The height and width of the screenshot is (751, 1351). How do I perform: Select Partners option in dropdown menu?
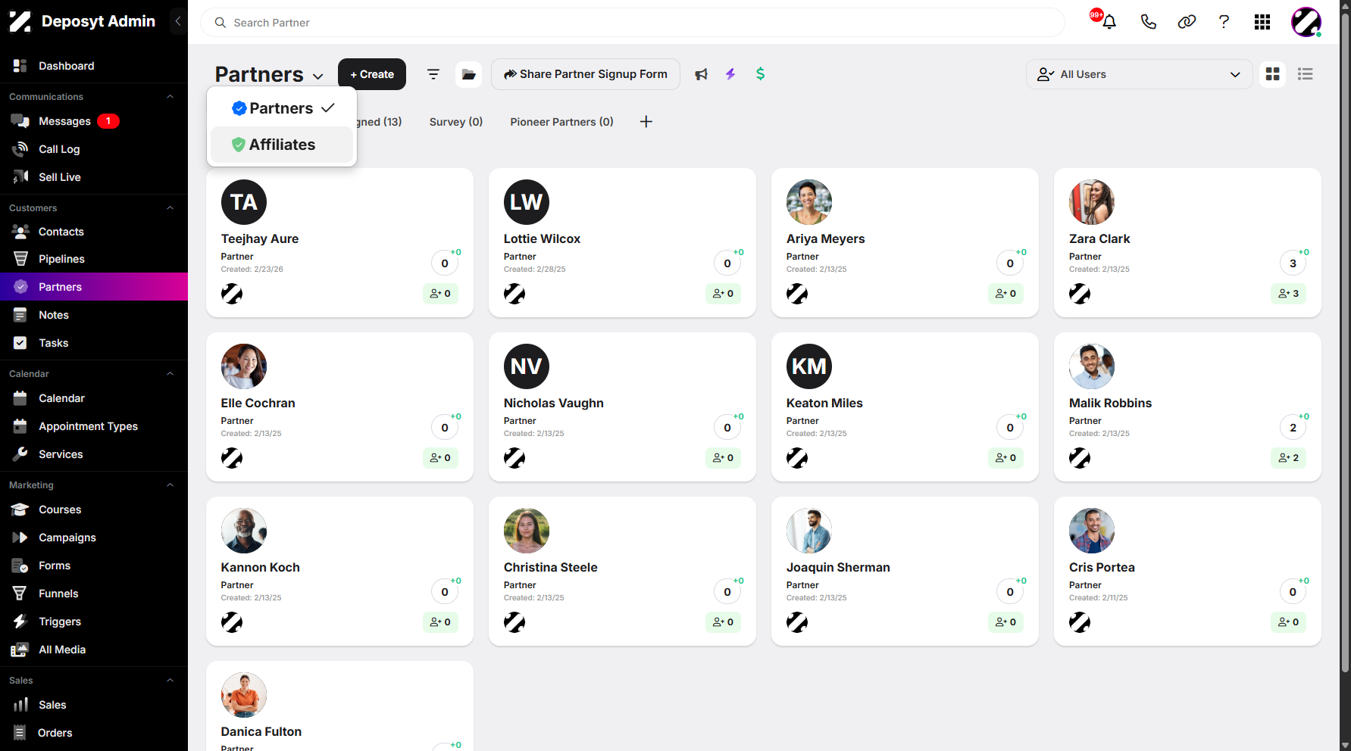pyautogui.click(x=282, y=108)
